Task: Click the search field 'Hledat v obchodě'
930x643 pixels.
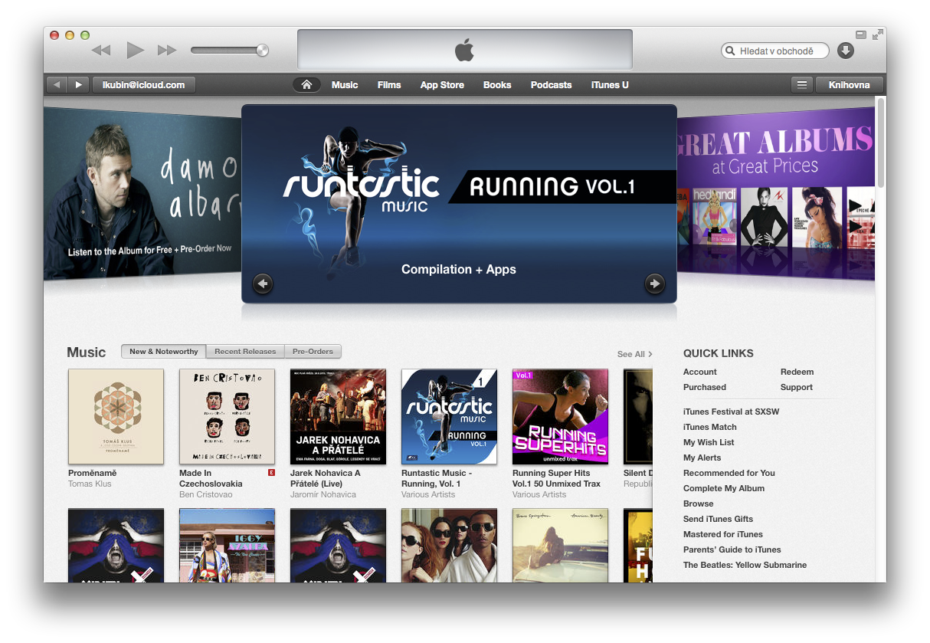Action: coord(775,51)
